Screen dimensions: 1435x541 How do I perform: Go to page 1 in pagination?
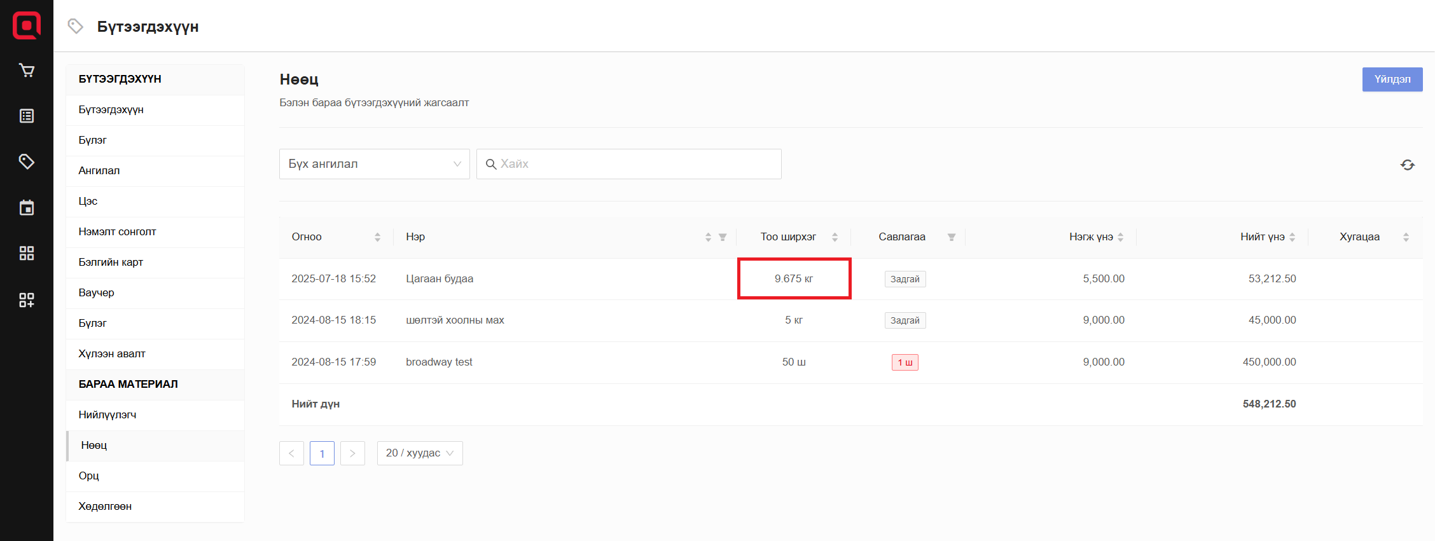(x=322, y=453)
